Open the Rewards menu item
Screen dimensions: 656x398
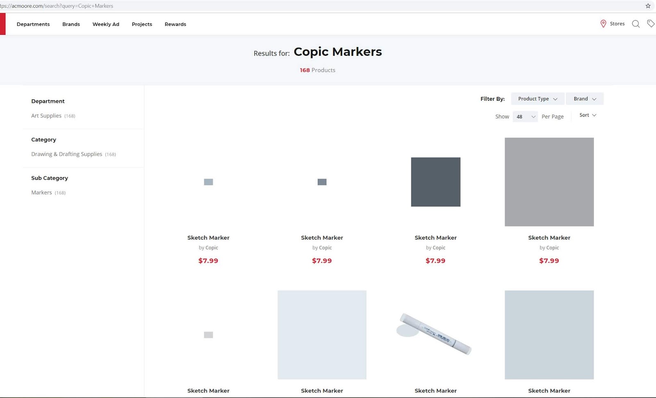[175, 24]
